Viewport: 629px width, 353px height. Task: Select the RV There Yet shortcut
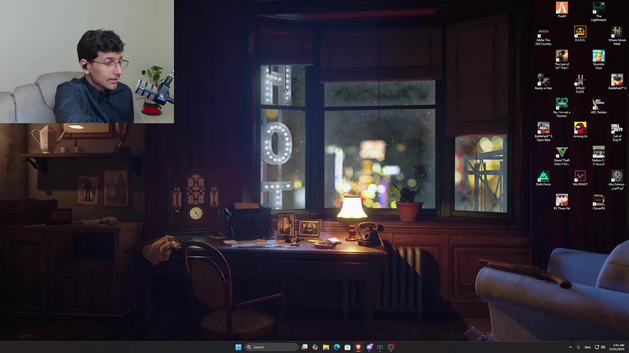[x=562, y=202]
